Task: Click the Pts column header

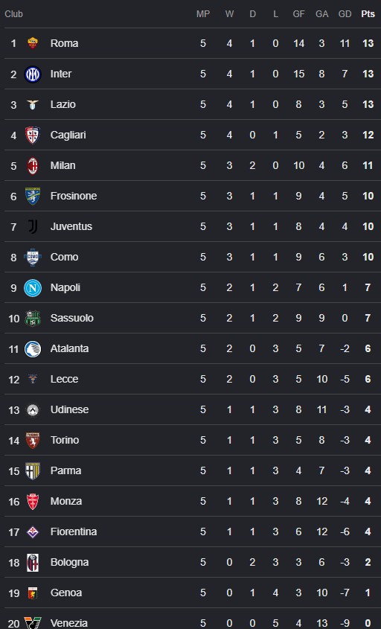Action: (368, 14)
